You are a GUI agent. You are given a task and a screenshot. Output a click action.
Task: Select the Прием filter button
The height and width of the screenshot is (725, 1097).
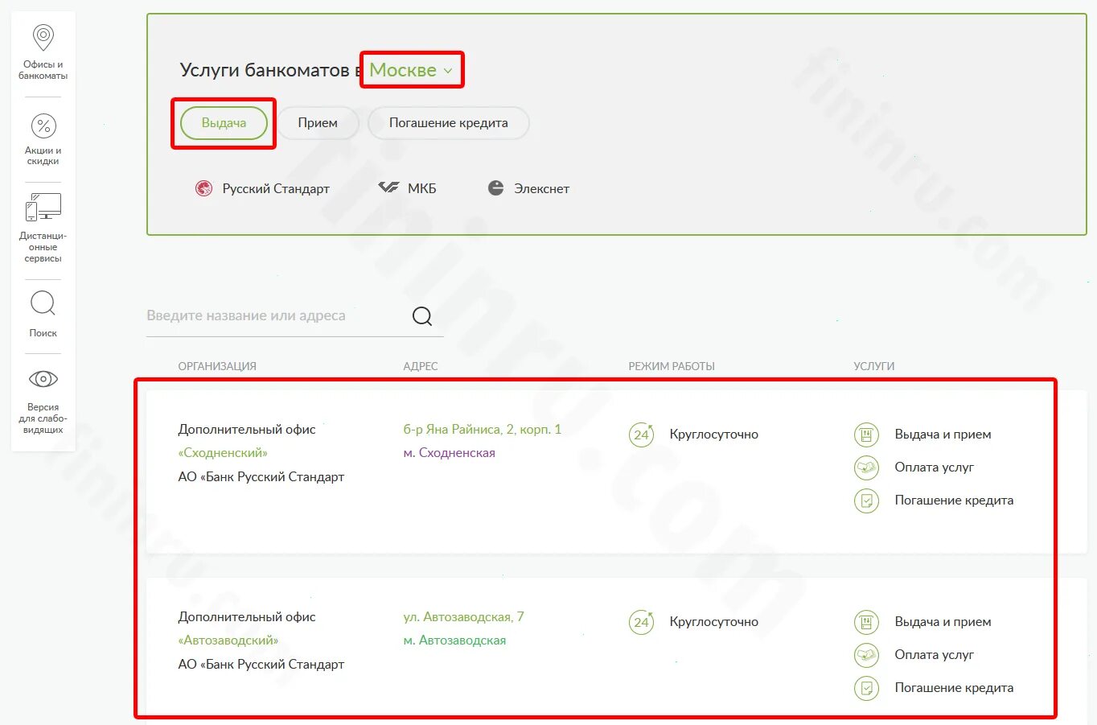click(x=318, y=123)
